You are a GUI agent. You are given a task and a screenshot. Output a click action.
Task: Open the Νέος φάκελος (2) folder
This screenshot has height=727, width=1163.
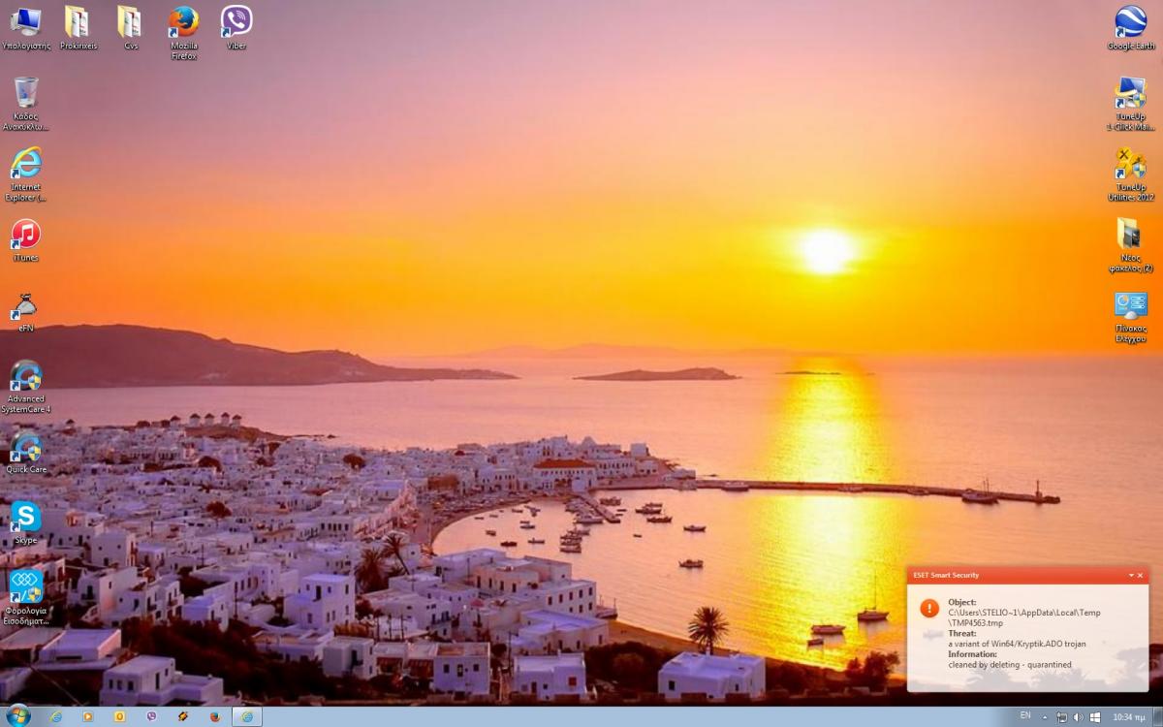1131,245
